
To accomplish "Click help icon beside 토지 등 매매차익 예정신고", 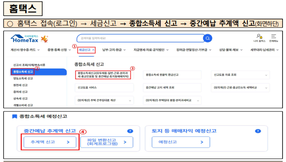I will tap(258, 131).
